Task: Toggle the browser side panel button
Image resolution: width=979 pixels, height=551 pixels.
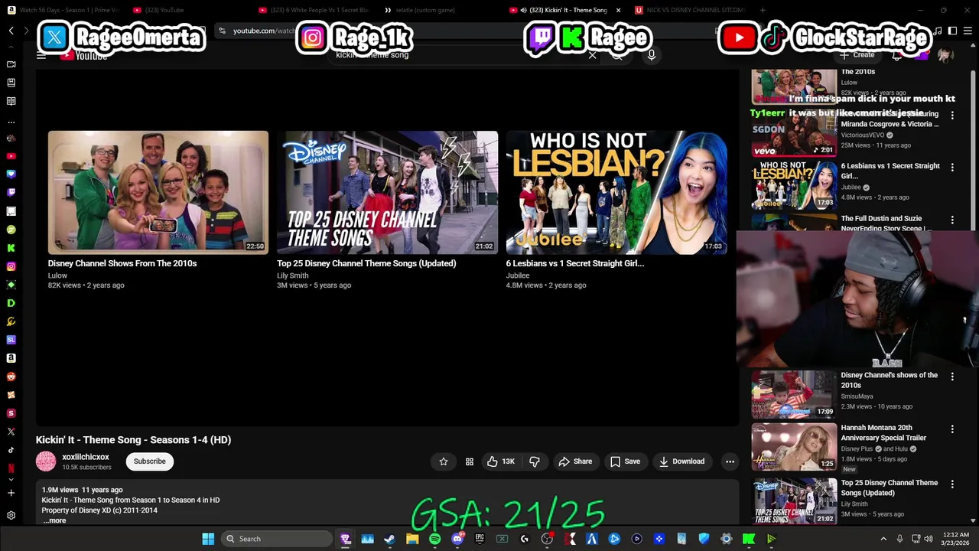Action: click(952, 31)
